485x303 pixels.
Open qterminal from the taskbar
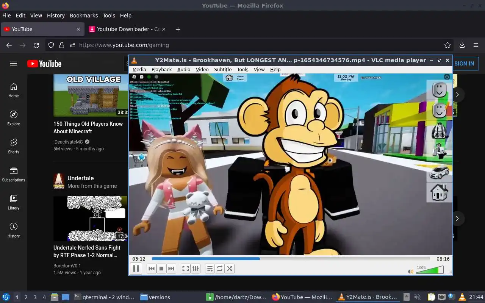click(104, 297)
